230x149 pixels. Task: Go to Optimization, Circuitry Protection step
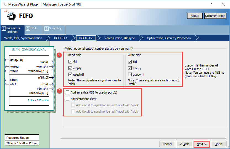[169, 38]
